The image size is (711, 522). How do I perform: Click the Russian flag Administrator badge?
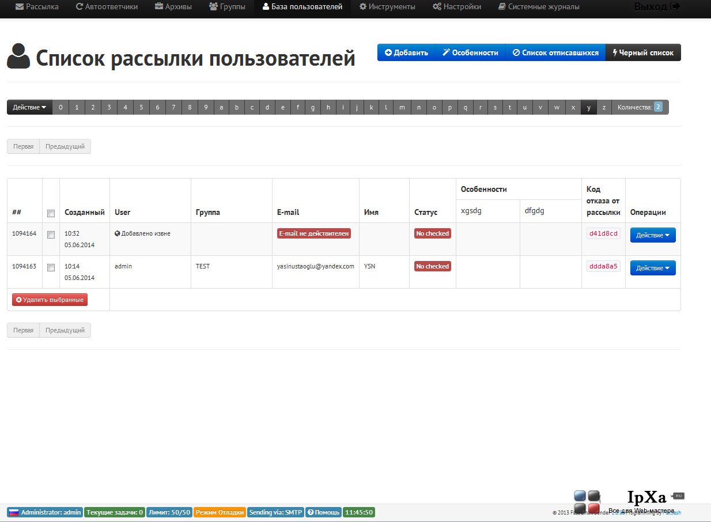point(45,512)
